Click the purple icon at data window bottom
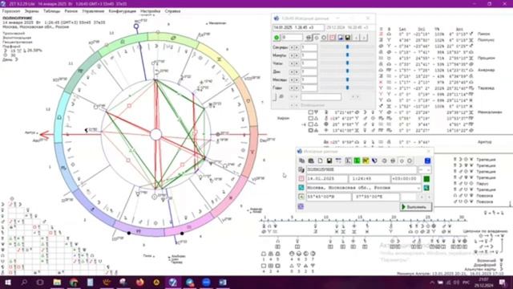The height and width of the screenshot is (289, 513). (301, 206)
